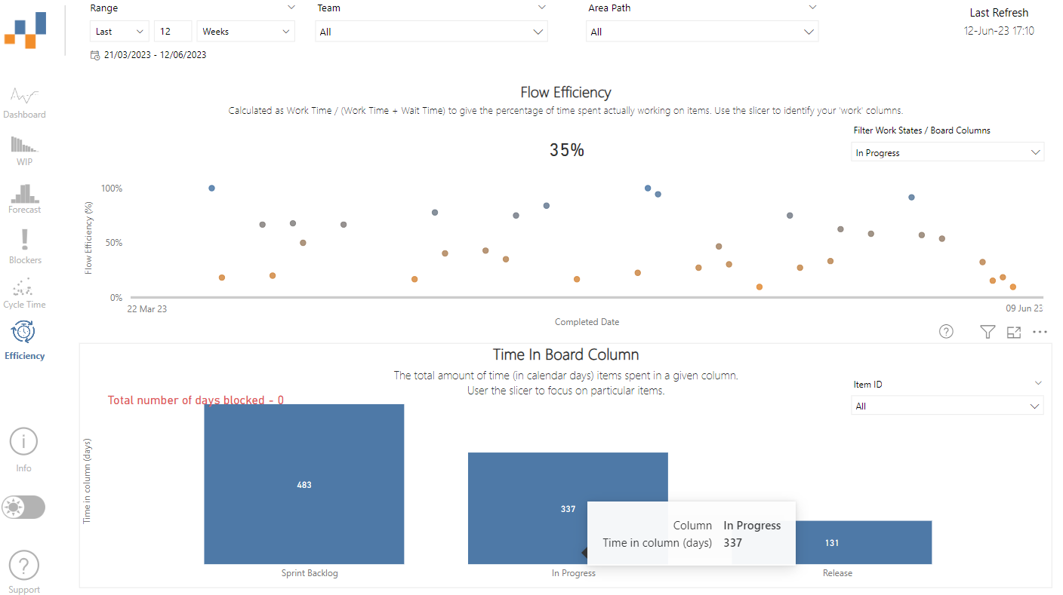
Task: Open the Filter Work States / Board Columns dropdown
Action: [947, 152]
